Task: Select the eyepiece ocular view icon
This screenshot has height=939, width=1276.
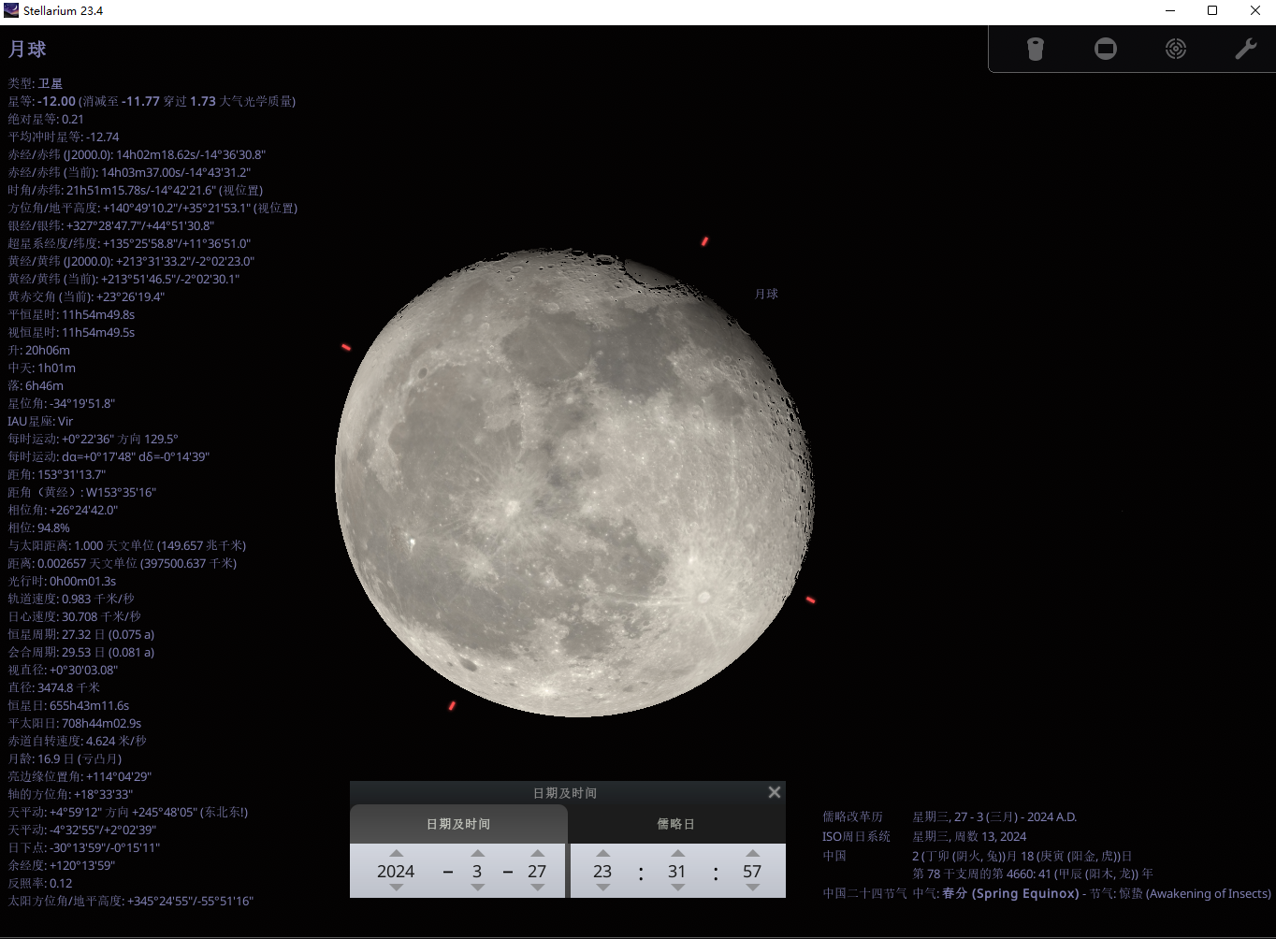Action: point(1035,49)
